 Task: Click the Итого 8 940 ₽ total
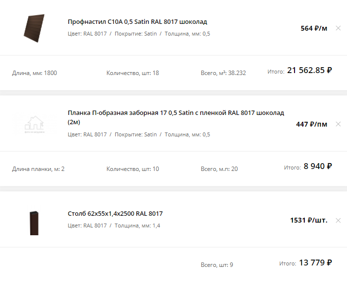click(317, 167)
